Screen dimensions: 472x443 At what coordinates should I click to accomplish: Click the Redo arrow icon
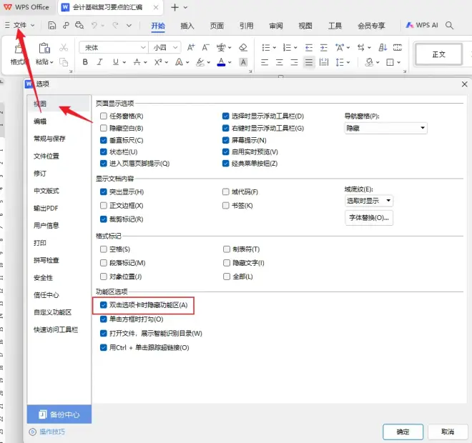[x=115, y=26]
